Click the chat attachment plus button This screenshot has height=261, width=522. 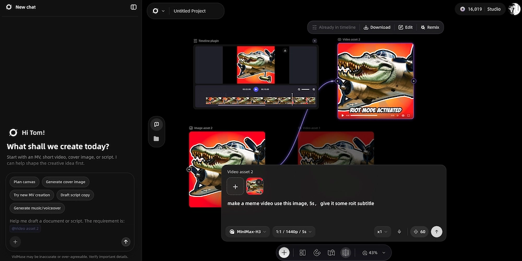tap(15, 242)
